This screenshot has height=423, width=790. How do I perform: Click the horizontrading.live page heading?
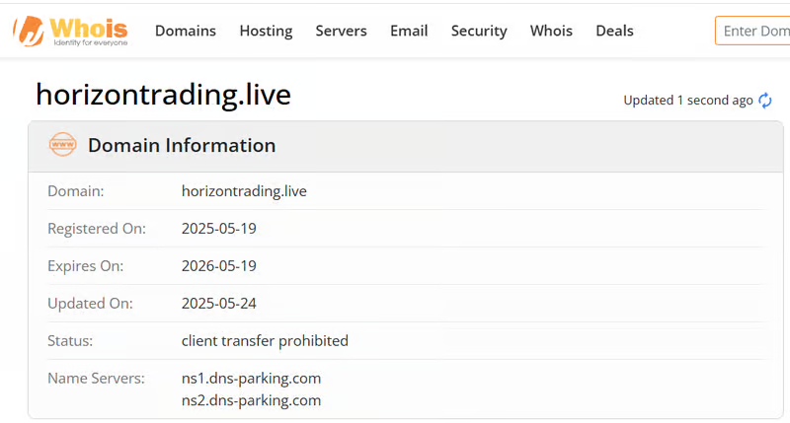(163, 95)
